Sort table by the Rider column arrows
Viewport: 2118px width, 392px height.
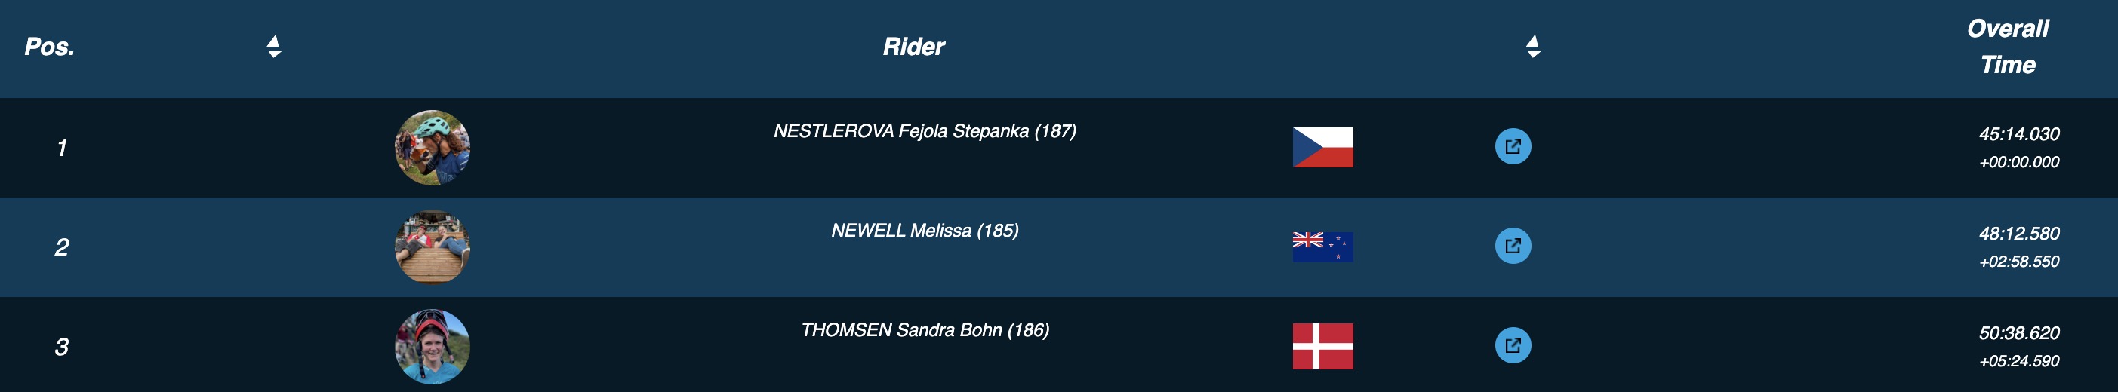pyautogui.click(x=1532, y=47)
